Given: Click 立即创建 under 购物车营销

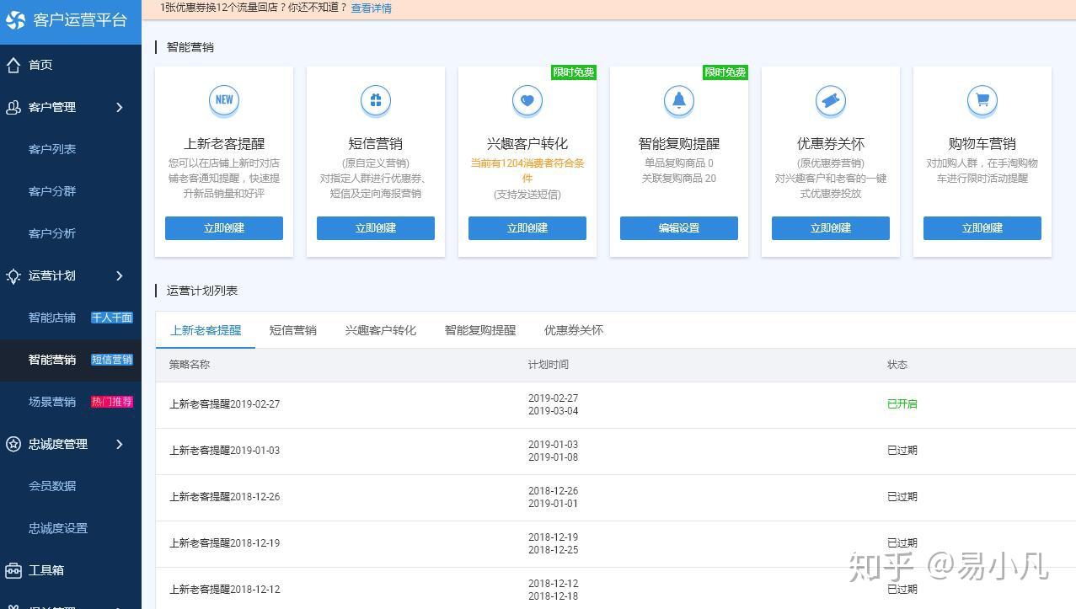Looking at the screenshot, I should [x=982, y=228].
